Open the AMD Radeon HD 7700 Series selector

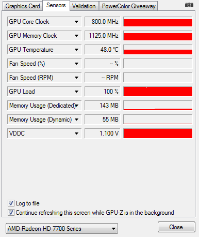(x=62, y=229)
